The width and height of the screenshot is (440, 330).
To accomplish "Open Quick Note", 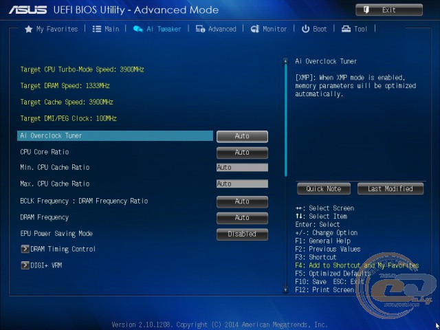I will (x=324, y=188).
